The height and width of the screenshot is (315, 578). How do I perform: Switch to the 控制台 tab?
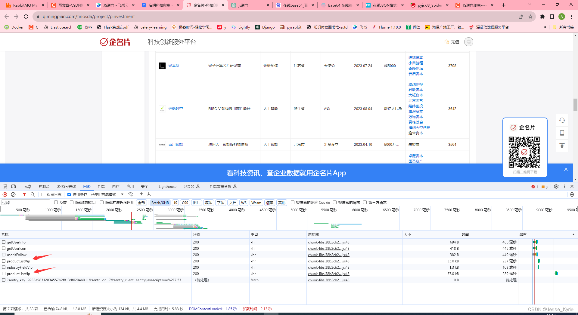pyautogui.click(x=44, y=186)
